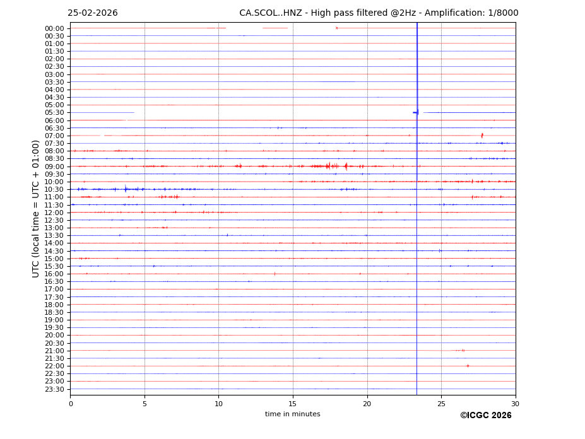Click the small red event on the 22:00 trace
This screenshot has height=439, width=585.
(468, 366)
